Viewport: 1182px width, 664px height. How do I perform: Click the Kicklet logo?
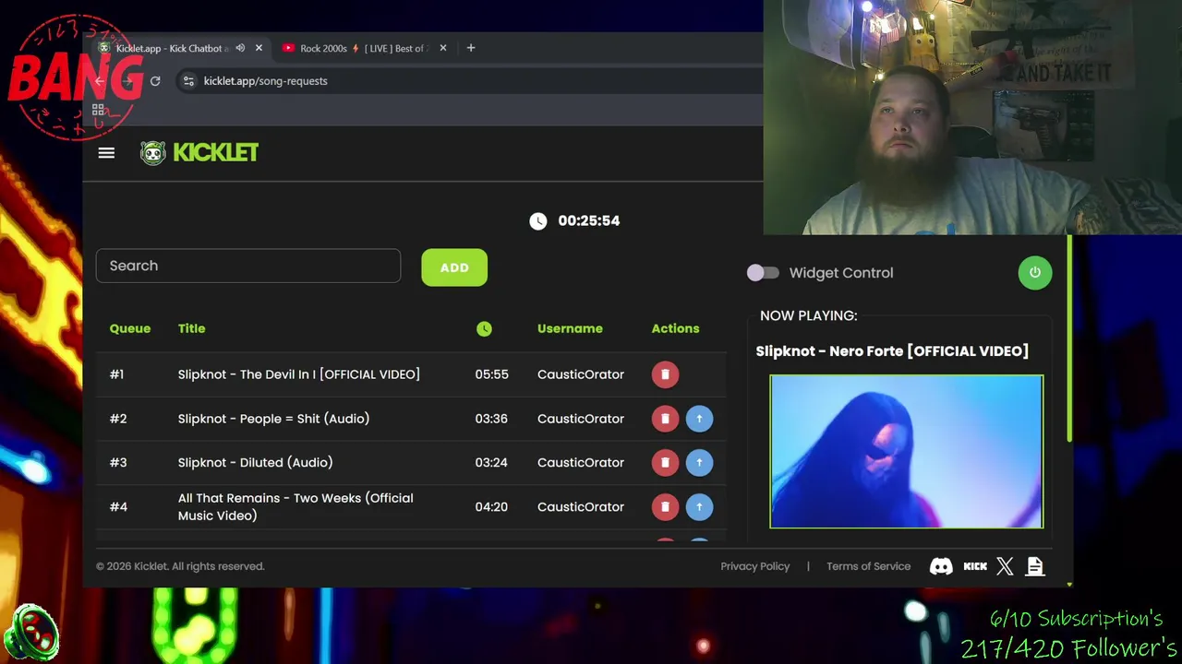(x=199, y=152)
